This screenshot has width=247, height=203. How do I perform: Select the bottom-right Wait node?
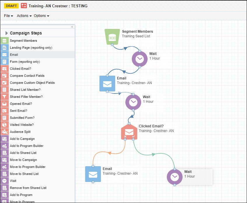174,177
